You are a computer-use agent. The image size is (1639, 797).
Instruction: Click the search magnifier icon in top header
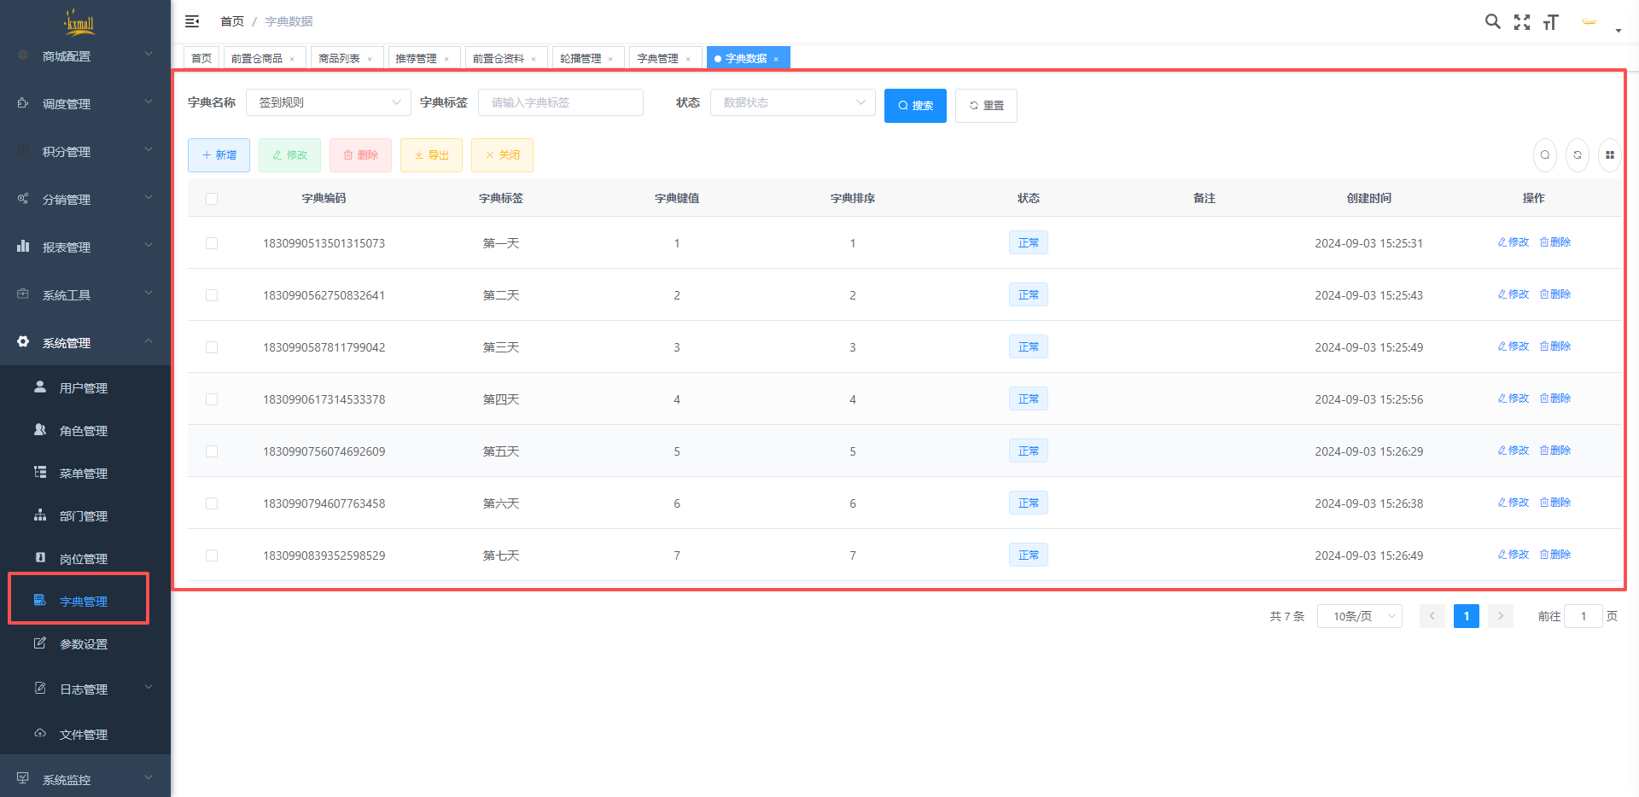click(1492, 22)
